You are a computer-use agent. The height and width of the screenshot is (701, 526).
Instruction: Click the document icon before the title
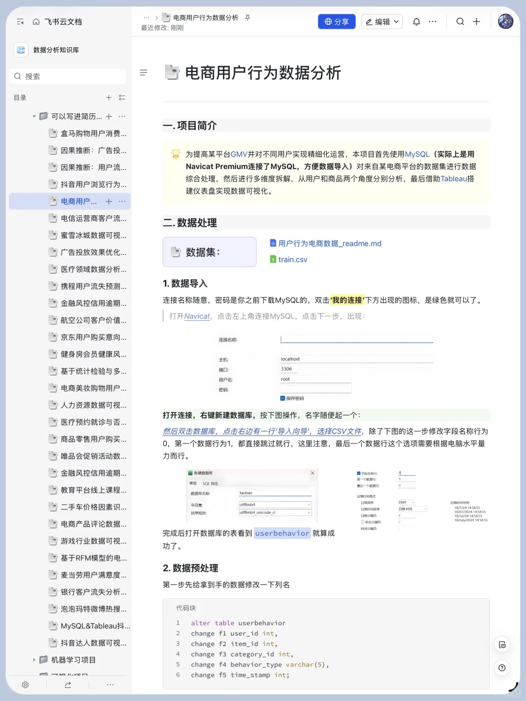tap(172, 73)
